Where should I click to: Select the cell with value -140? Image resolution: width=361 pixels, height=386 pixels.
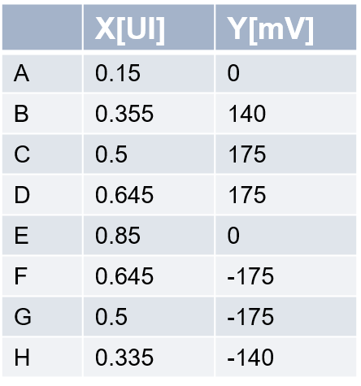click(286, 358)
